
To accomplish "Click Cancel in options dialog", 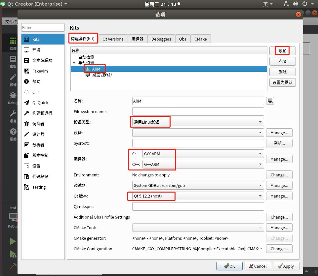I will (258, 266).
